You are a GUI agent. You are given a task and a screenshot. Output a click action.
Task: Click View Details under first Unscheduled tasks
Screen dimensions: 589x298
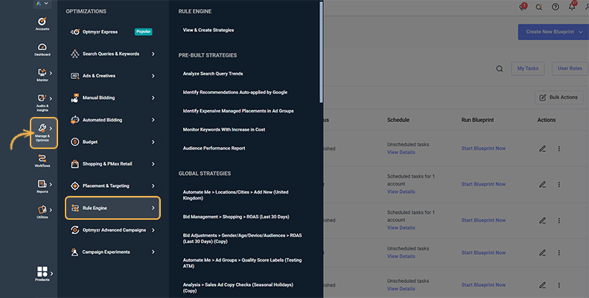pyautogui.click(x=401, y=153)
